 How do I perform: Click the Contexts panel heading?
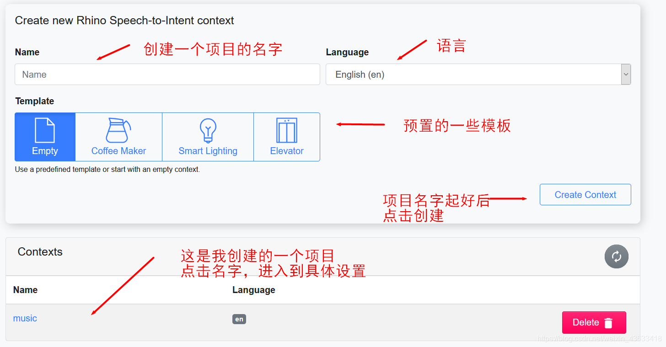click(x=40, y=252)
